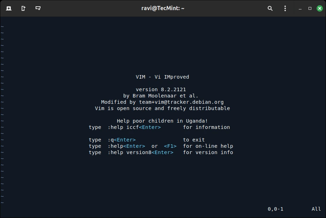The height and width of the screenshot is (218, 326).
Task: Click the ravi@TecMint: ~ window title
Action: (x=163, y=8)
